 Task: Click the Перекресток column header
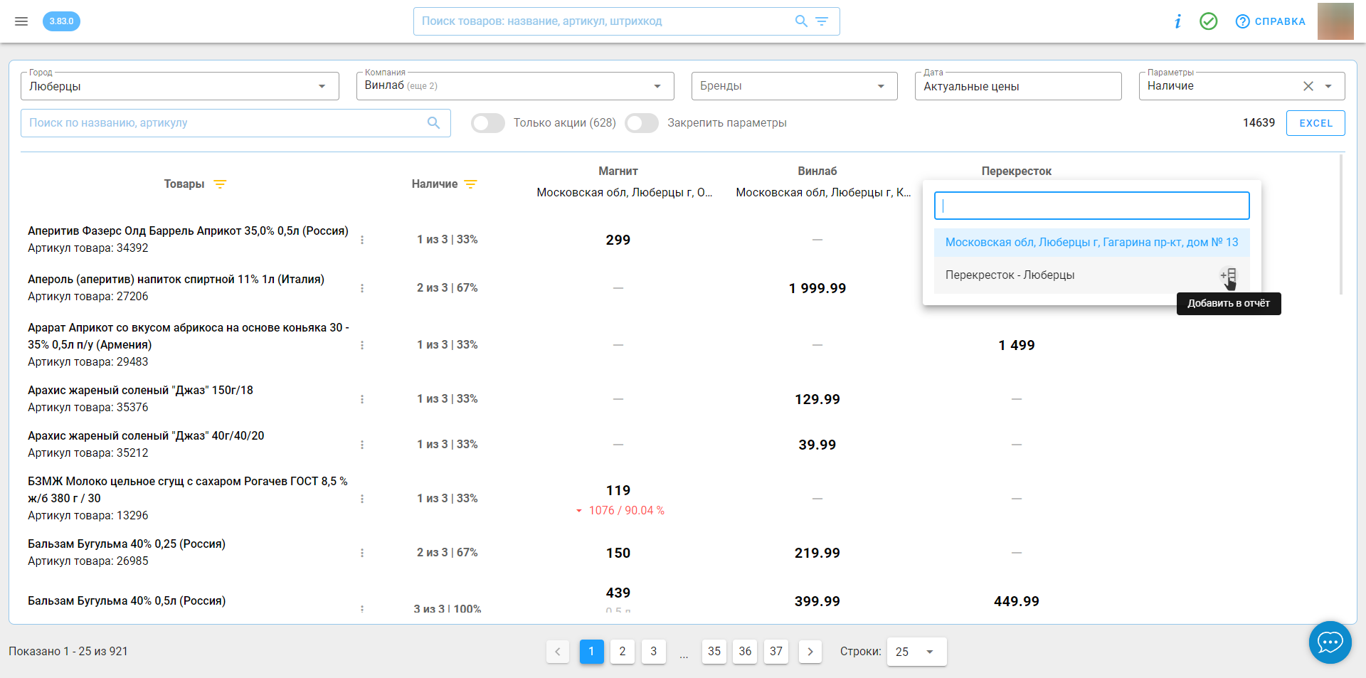(x=1016, y=171)
